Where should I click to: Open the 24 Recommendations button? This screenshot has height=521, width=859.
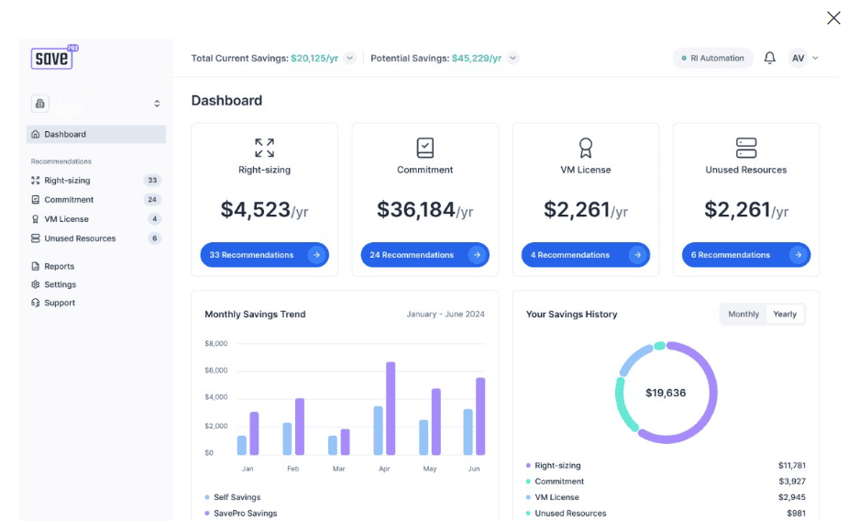click(x=424, y=255)
